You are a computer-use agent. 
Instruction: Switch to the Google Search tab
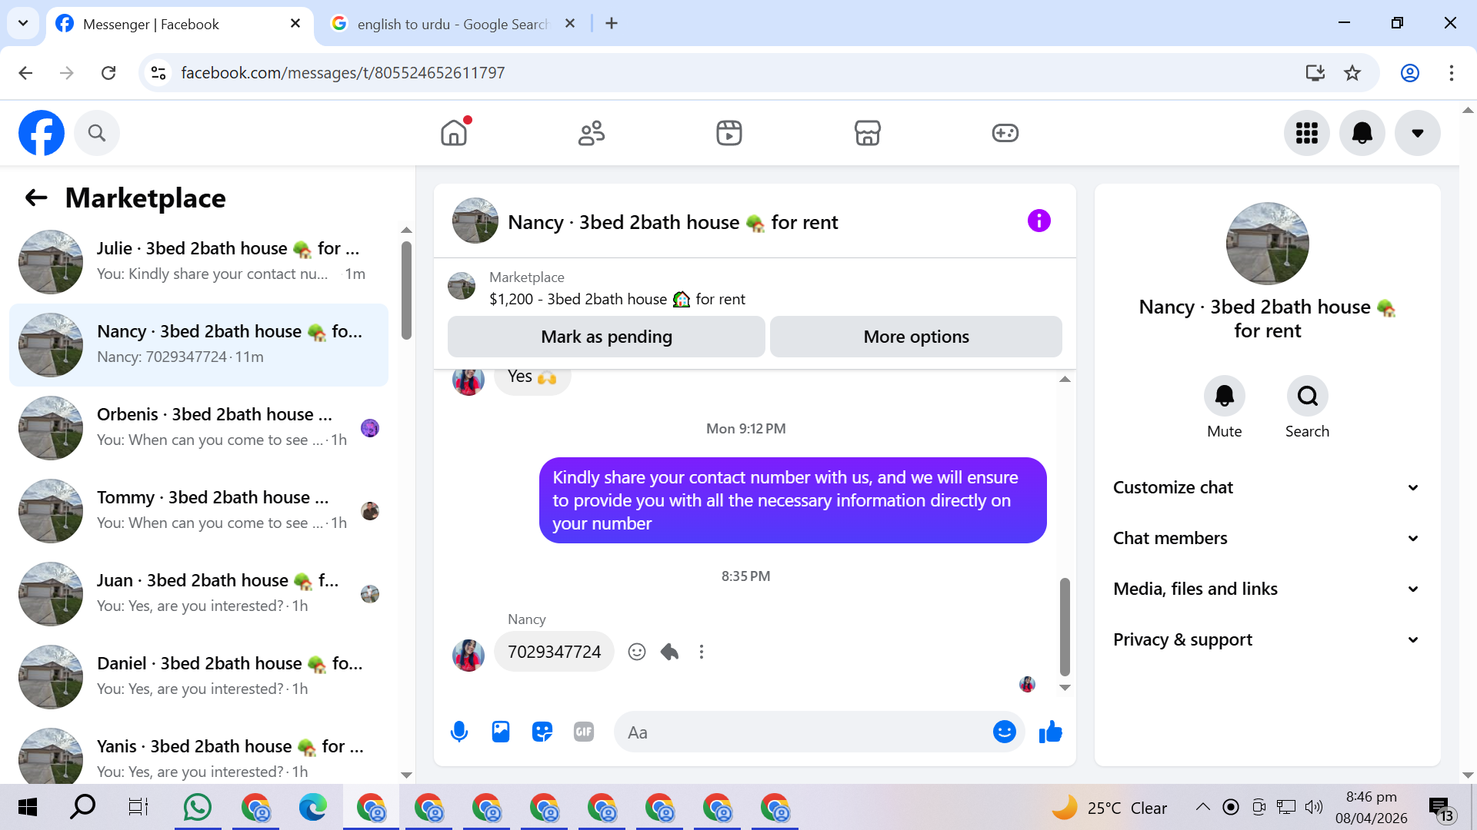[452, 24]
